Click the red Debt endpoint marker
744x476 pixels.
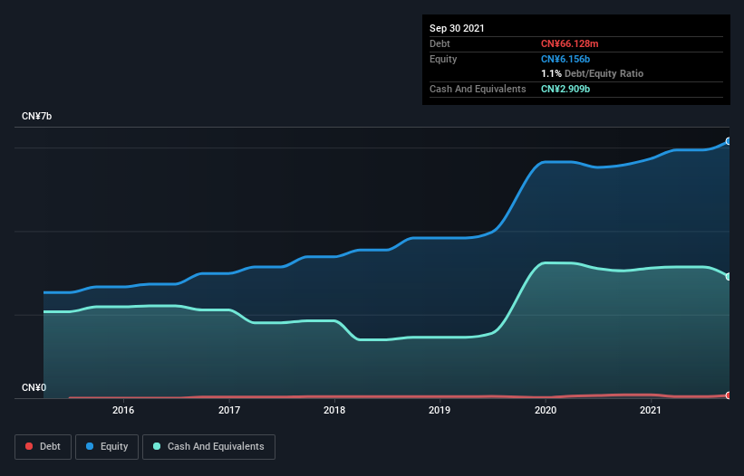click(x=729, y=395)
